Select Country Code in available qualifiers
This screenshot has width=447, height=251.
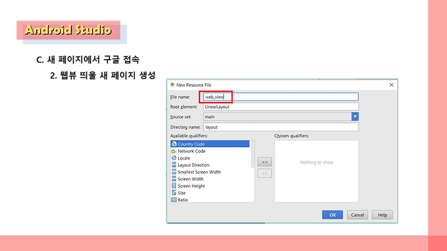[x=210, y=144]
